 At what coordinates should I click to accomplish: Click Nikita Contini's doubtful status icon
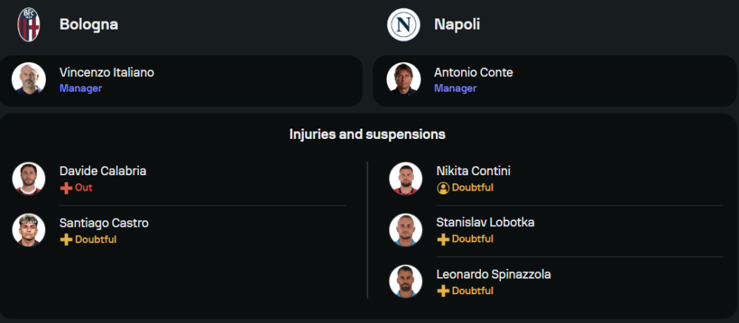[x=443, y=188]
